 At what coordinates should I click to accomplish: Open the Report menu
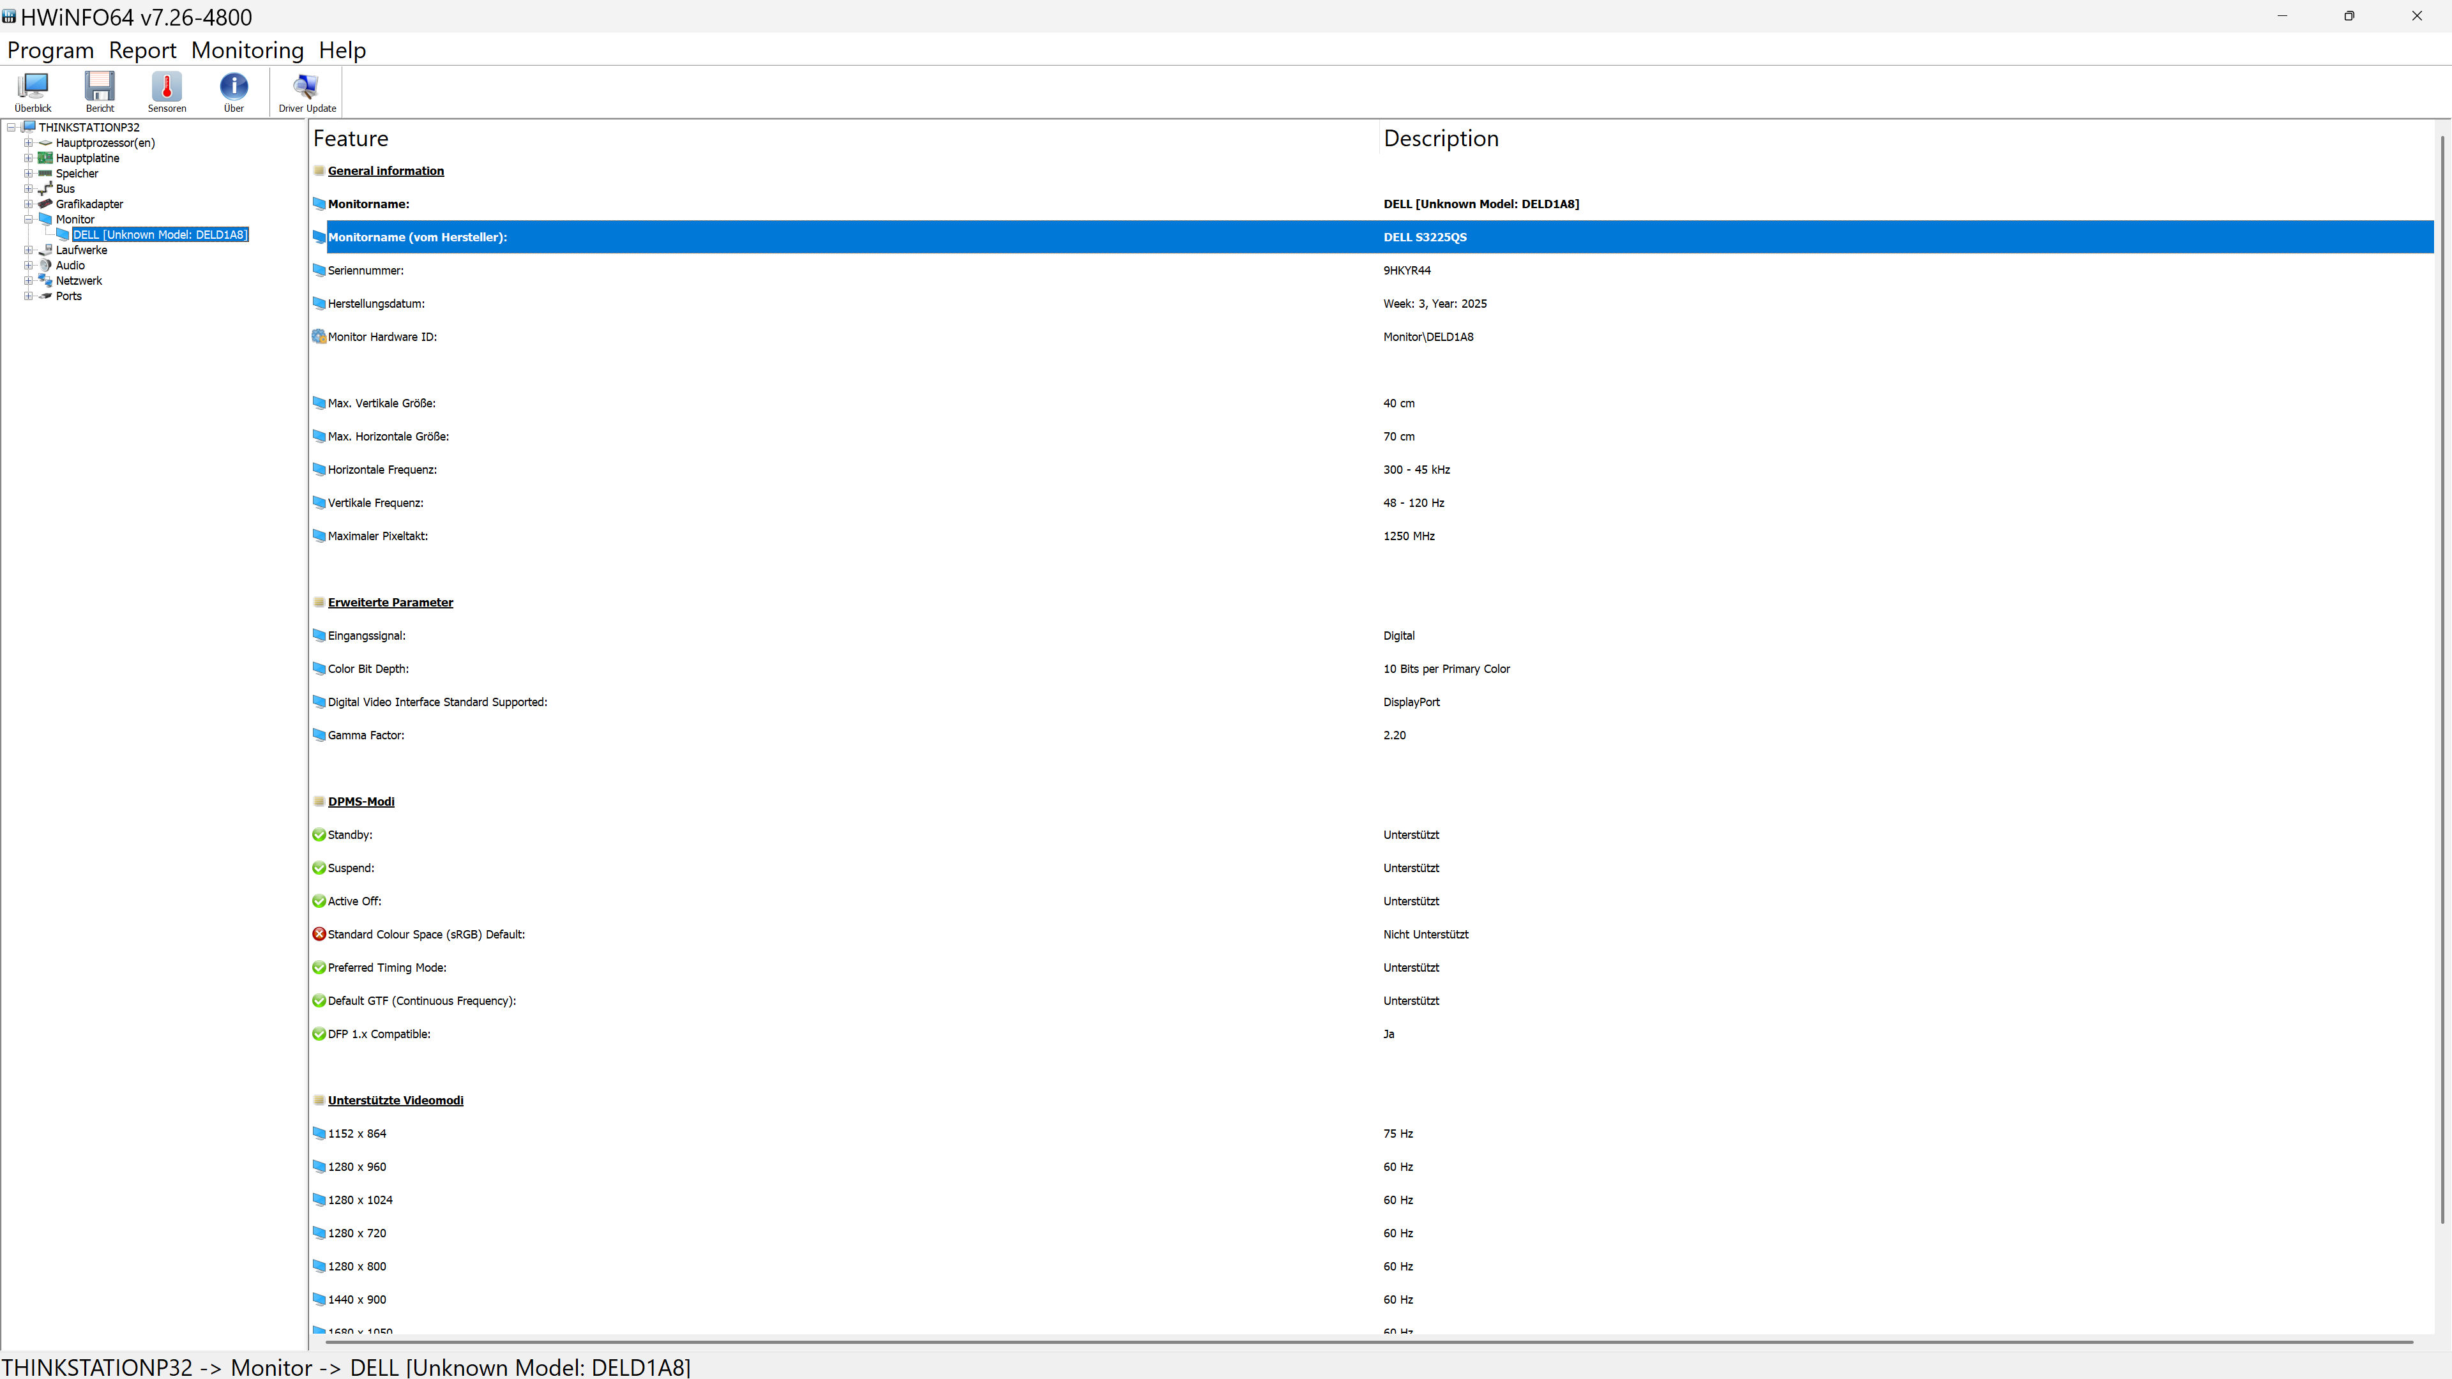[143, 50]
